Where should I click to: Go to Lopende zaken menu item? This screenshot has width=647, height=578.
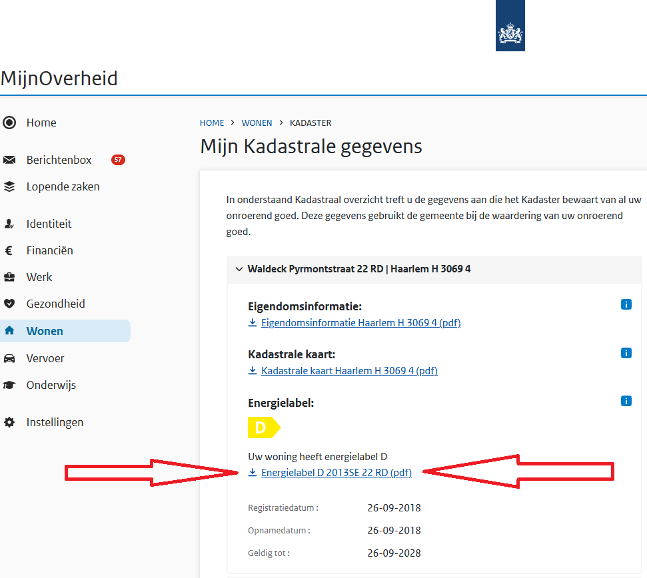click(63, 186)
